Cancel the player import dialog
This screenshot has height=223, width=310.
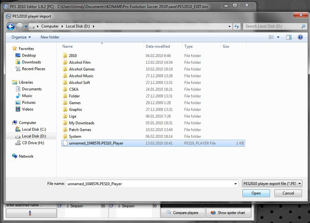(x=288, y=193)
